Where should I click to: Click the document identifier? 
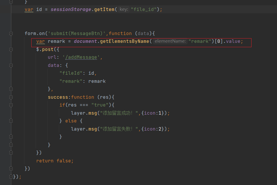[85, 41]
